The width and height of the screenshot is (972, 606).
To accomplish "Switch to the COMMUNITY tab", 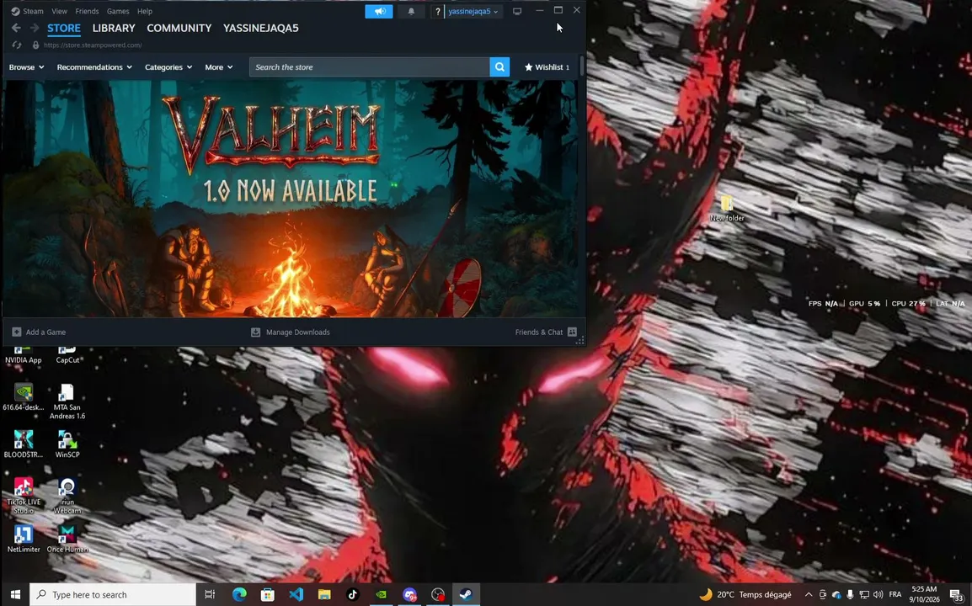I will (x=179, y=28).
